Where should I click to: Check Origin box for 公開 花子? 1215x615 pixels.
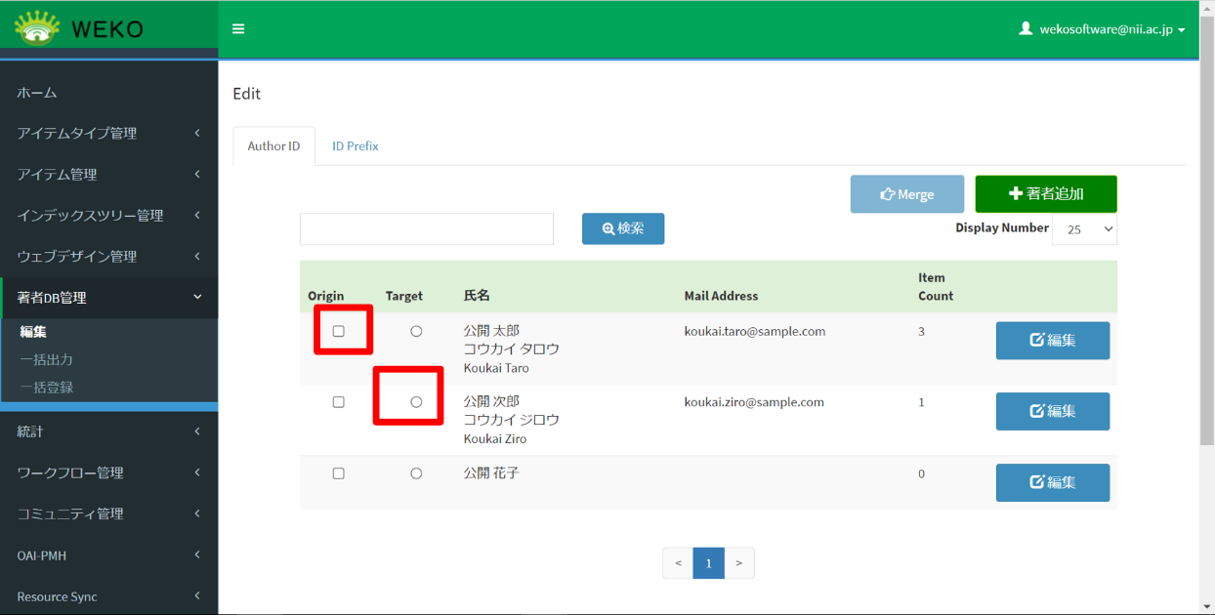339,473
